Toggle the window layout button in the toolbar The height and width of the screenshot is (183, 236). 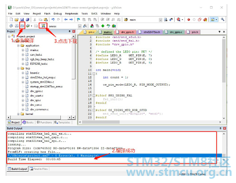(x=213, y=19)
